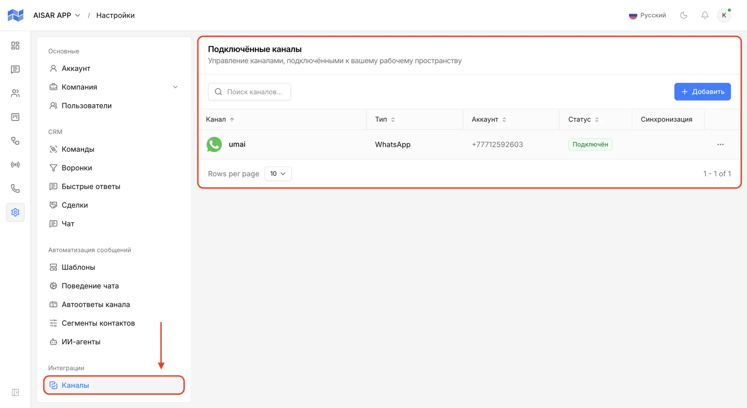Toggle dark mode moon icon
The width and height of the screenshot is (747, 408).
point(684,15)
